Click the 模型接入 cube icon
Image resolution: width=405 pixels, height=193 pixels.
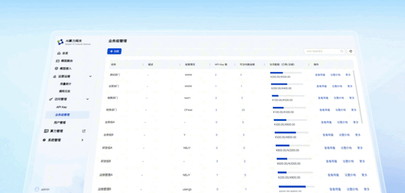(x=56, y=69)
